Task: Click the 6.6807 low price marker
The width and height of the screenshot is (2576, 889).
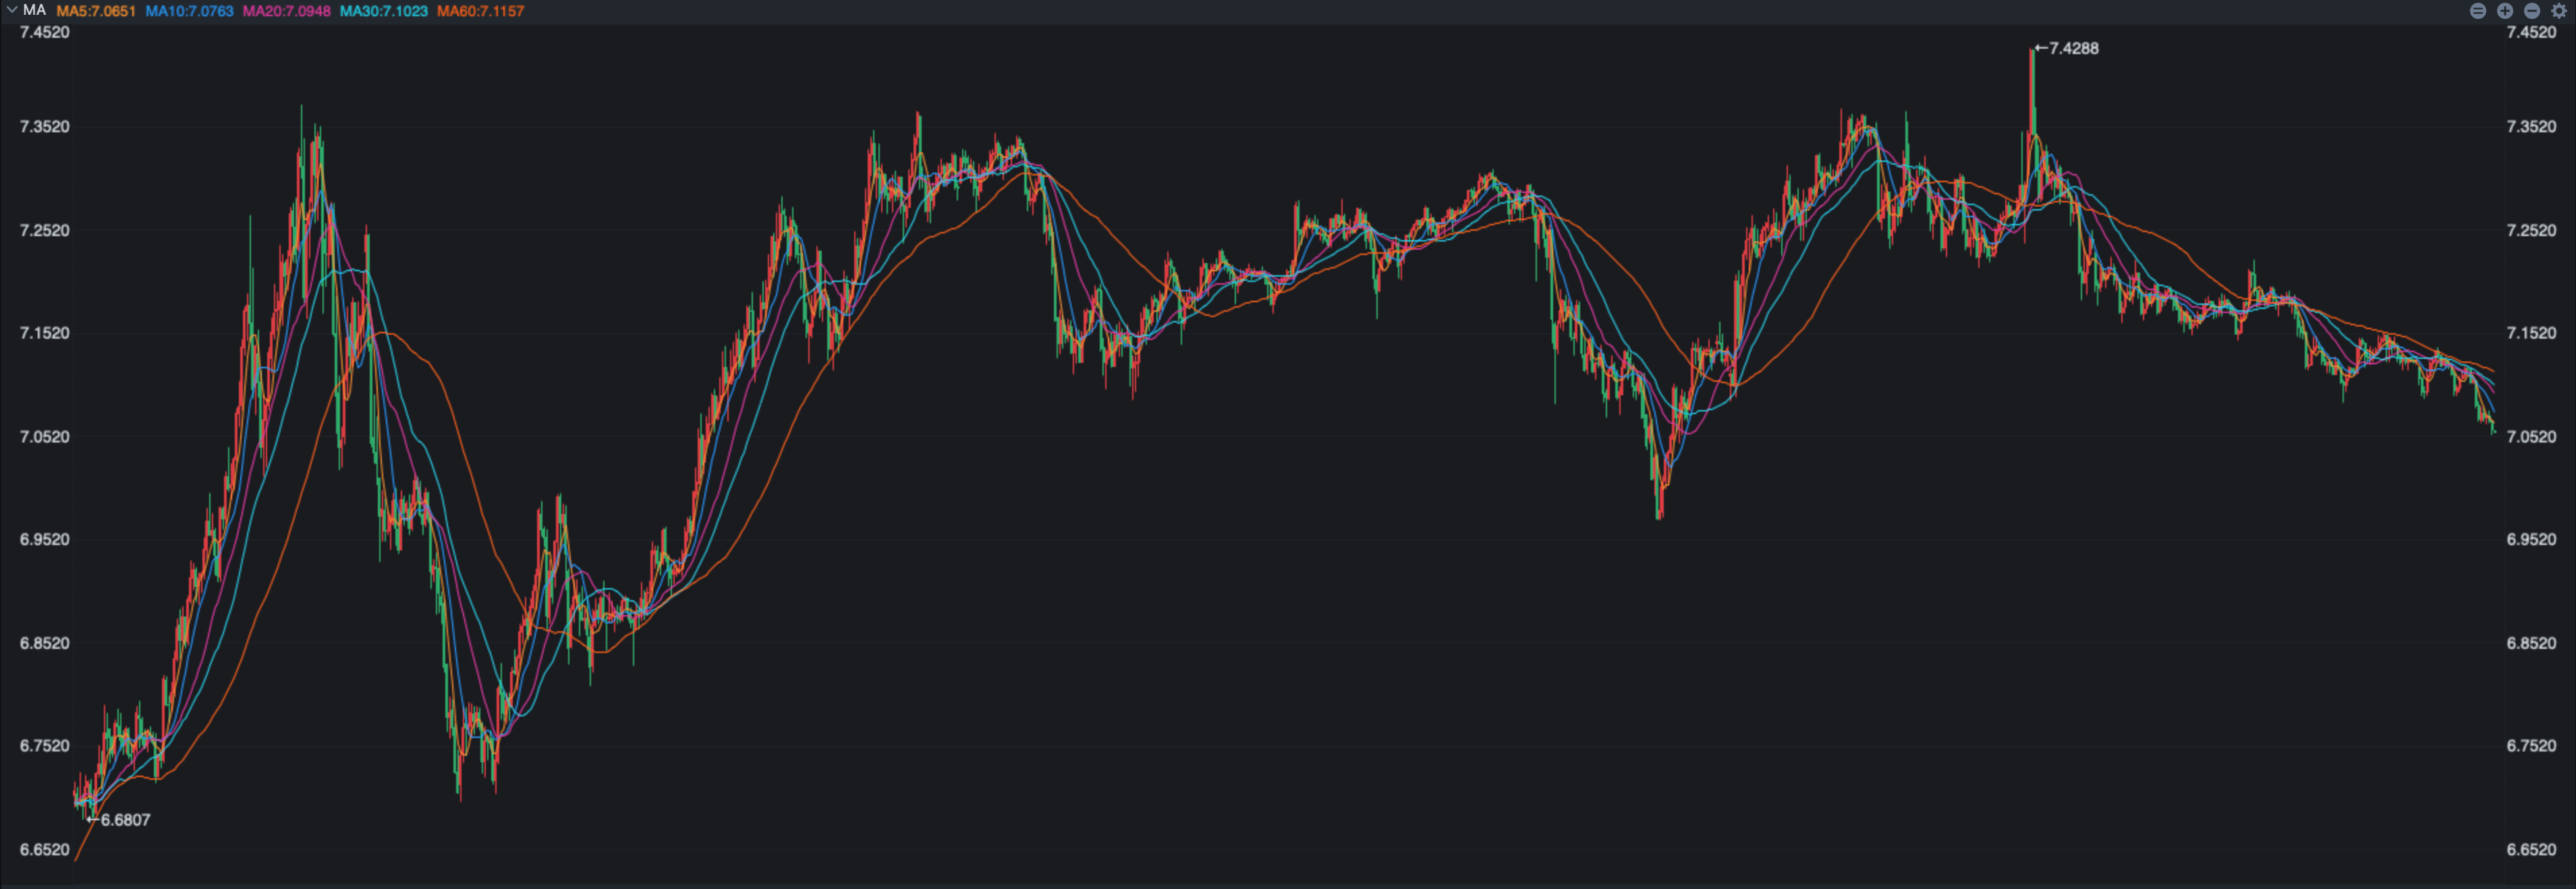Action: tap(124, 820)
